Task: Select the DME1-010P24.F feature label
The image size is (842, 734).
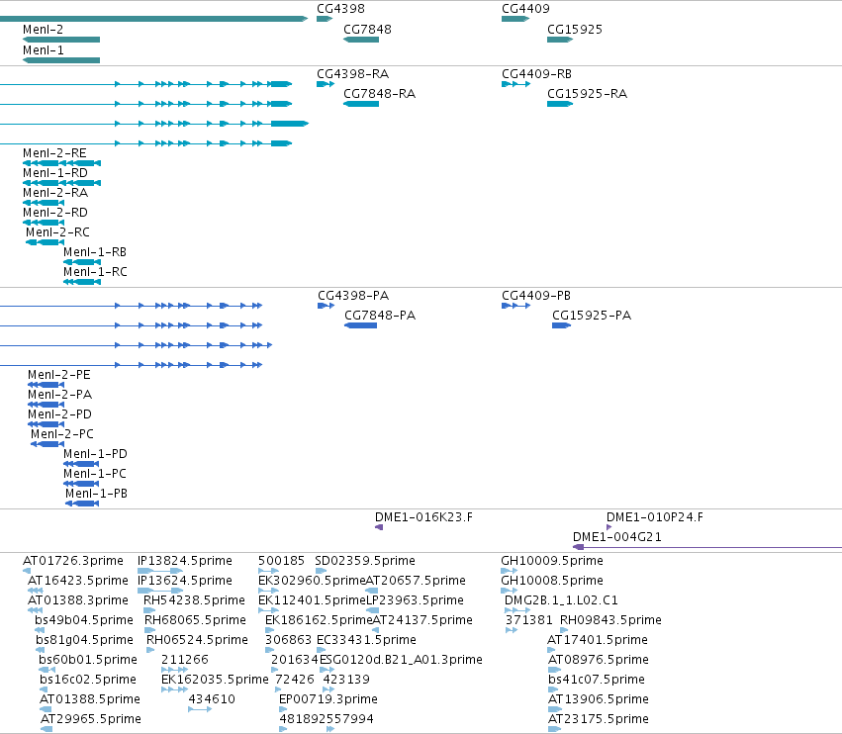Action: (x=655, y=517)
